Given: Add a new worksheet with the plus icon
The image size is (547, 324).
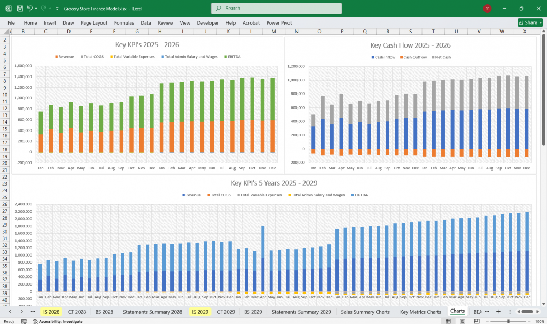Looking at the screenshot, I should 498,312.
